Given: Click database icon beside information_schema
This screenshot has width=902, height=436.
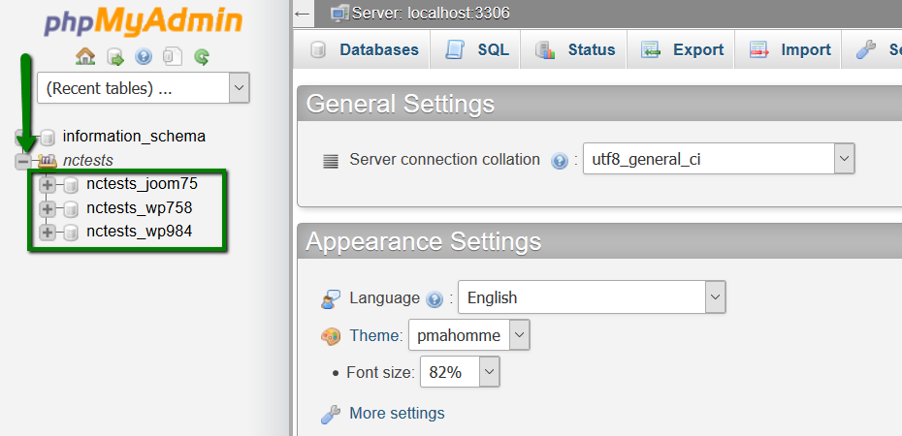Looking at the screenshot, I should point(48,138).
